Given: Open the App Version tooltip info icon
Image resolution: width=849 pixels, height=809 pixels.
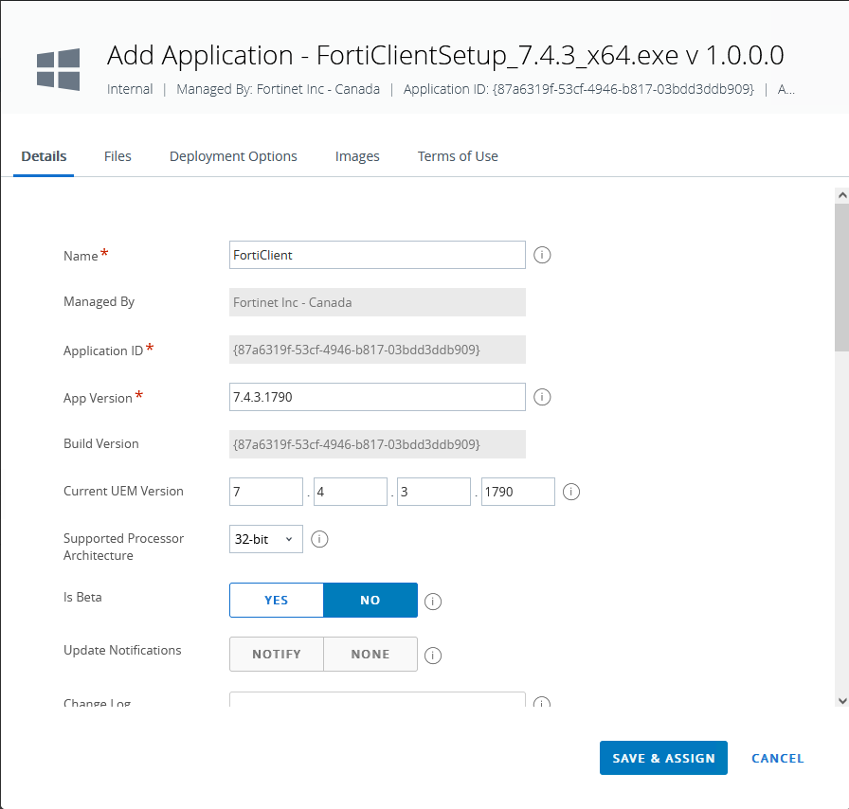Looking at the screenshot, I should pyautogui.click(x=541, y=397).
